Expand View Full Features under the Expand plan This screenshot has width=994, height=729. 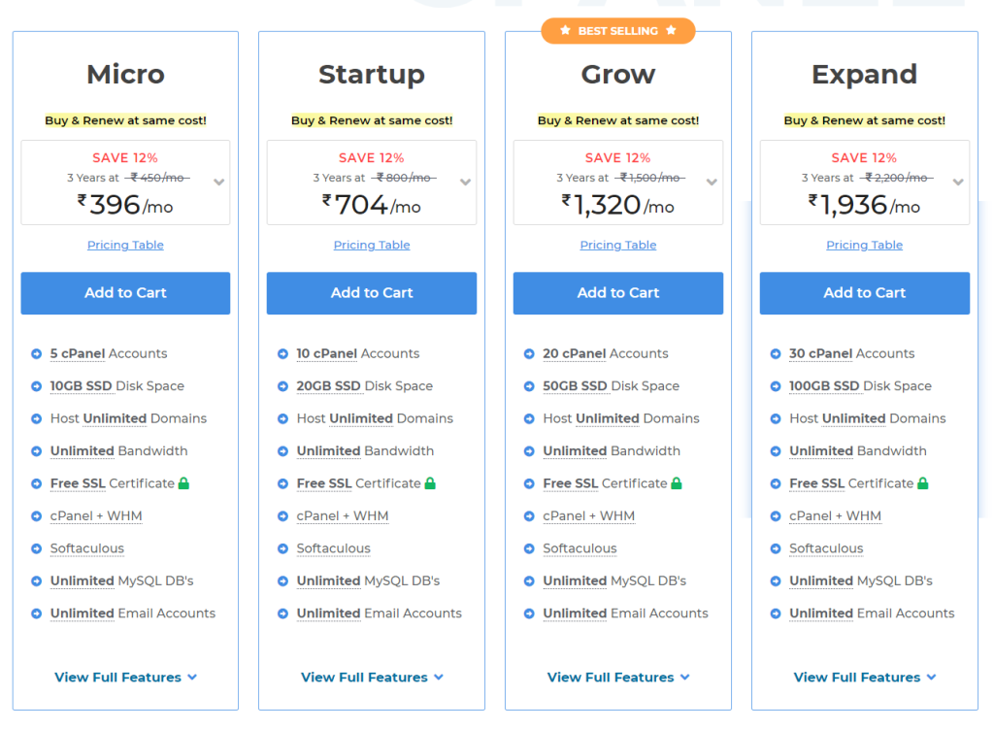click(864, 677)
